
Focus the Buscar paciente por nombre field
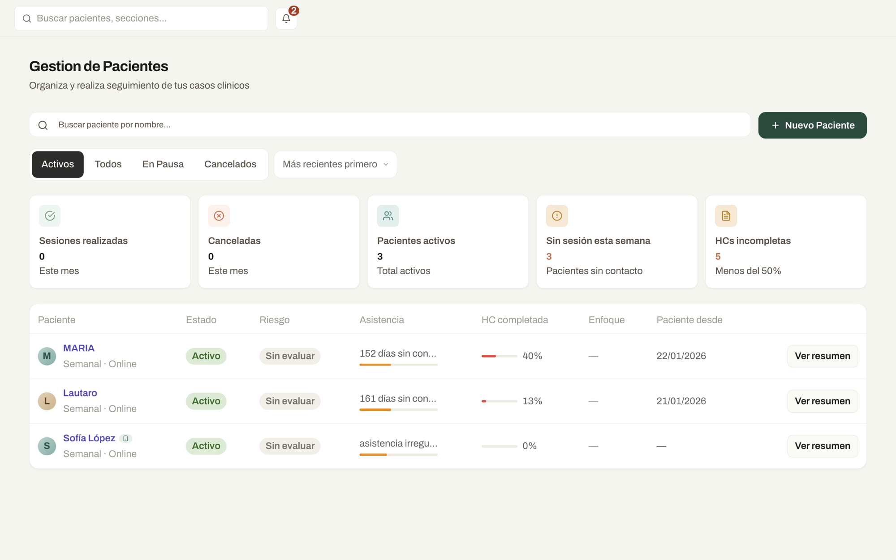(x=390, y=125)
